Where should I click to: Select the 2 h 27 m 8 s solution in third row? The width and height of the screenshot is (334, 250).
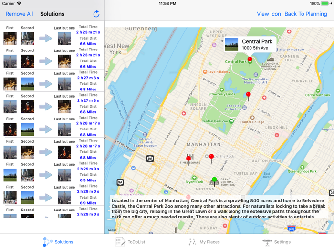point(88,78)
